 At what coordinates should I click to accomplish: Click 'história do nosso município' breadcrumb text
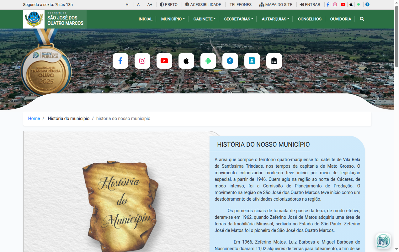click(x=123, y=118)
